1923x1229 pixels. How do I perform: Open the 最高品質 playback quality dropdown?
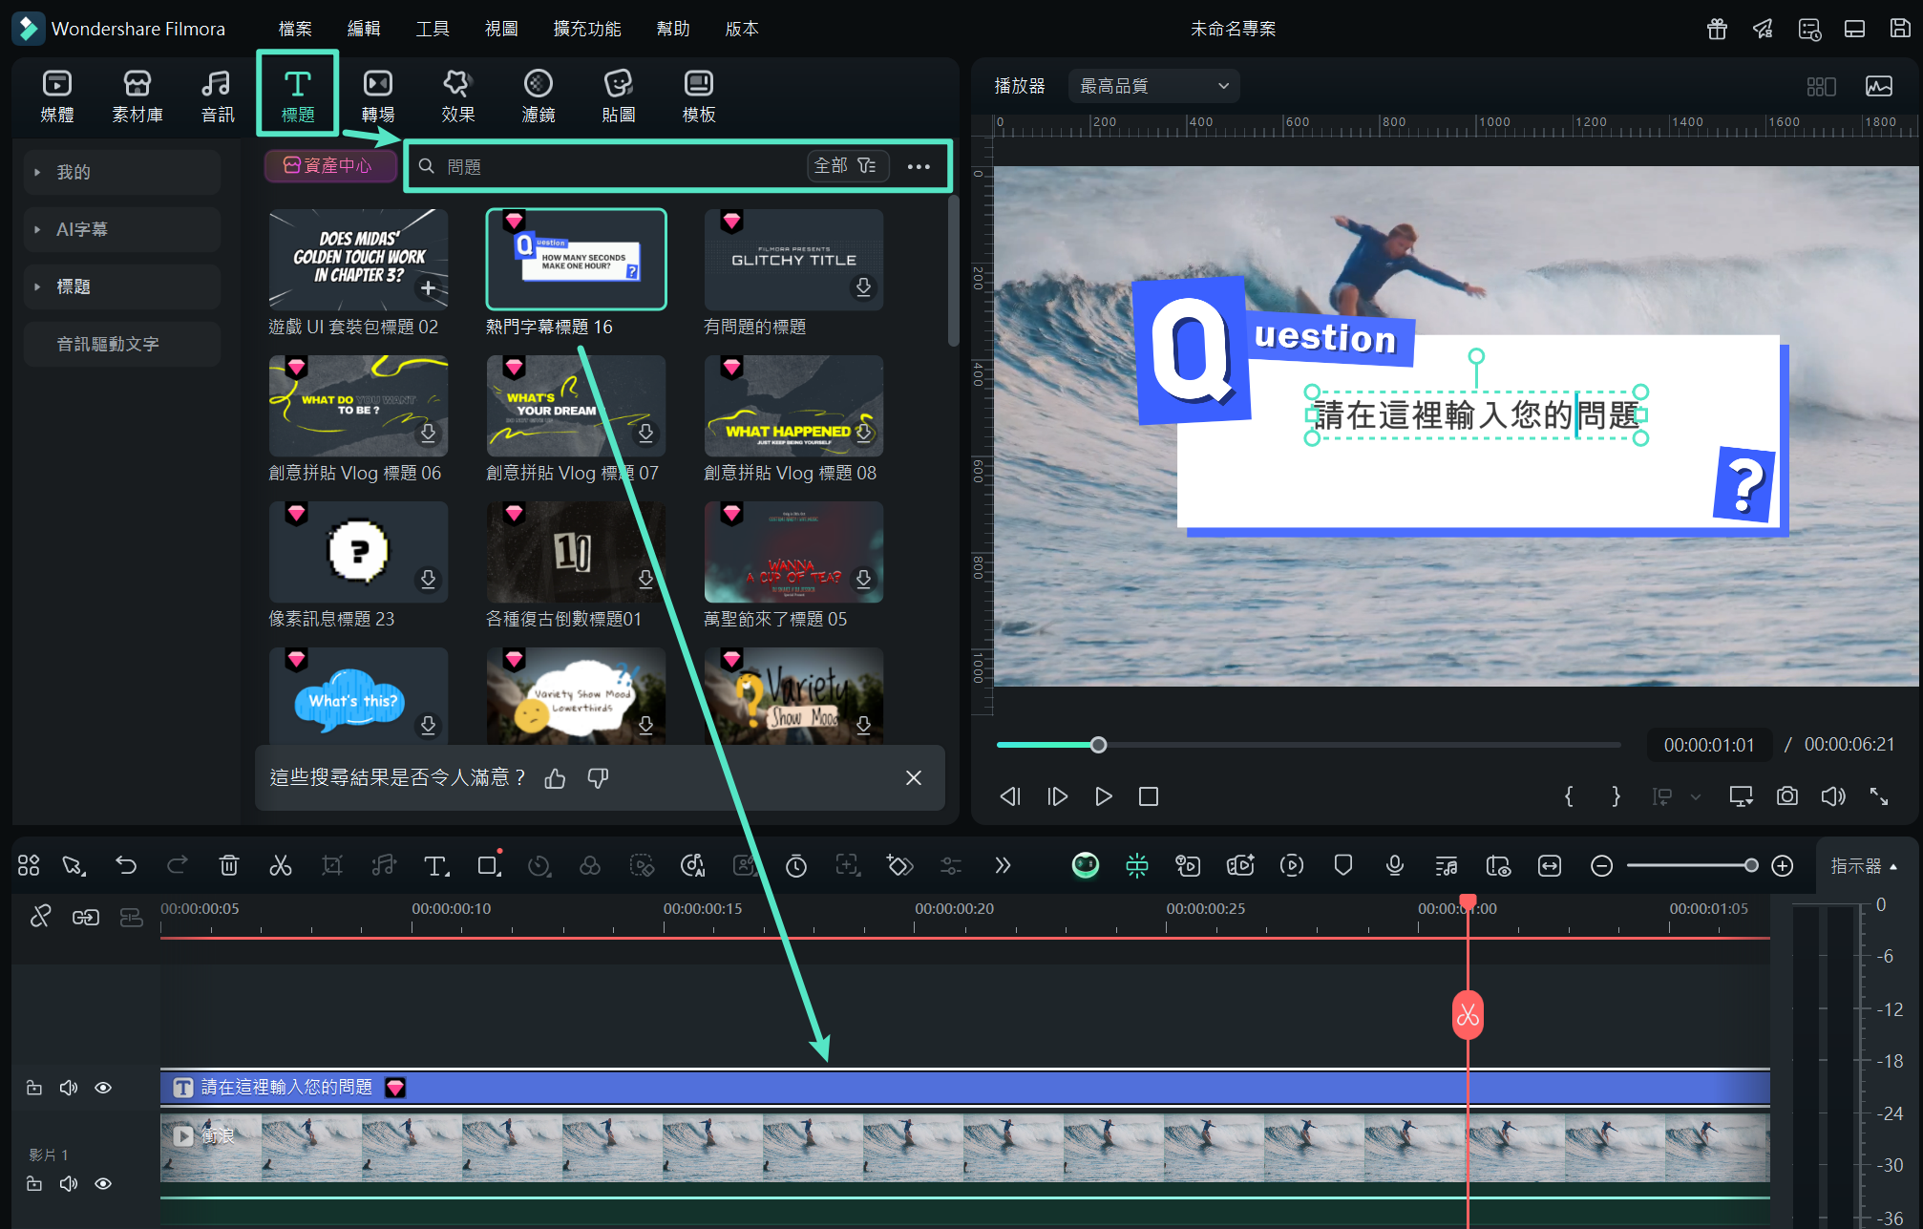click(x=1152, y=85)
